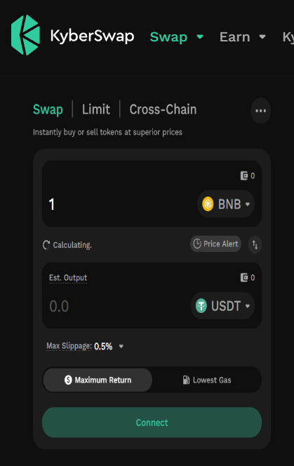Expand the Earn menu in top navigation

(x=242, y=37)
